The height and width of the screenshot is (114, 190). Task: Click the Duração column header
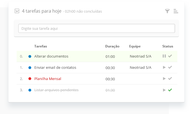112,46
